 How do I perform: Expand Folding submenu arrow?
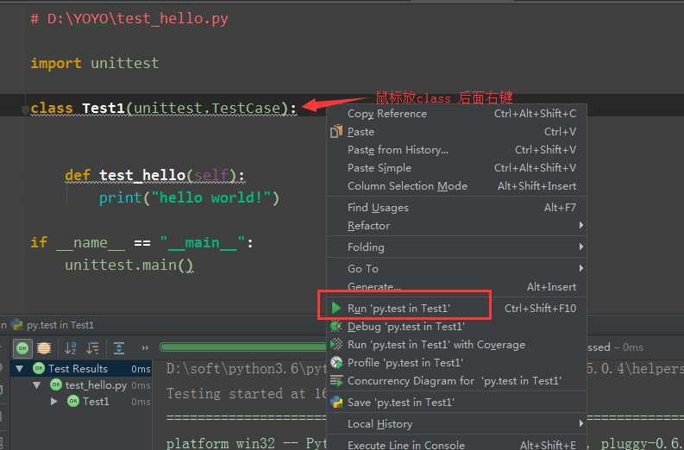(x=581, y=247)
